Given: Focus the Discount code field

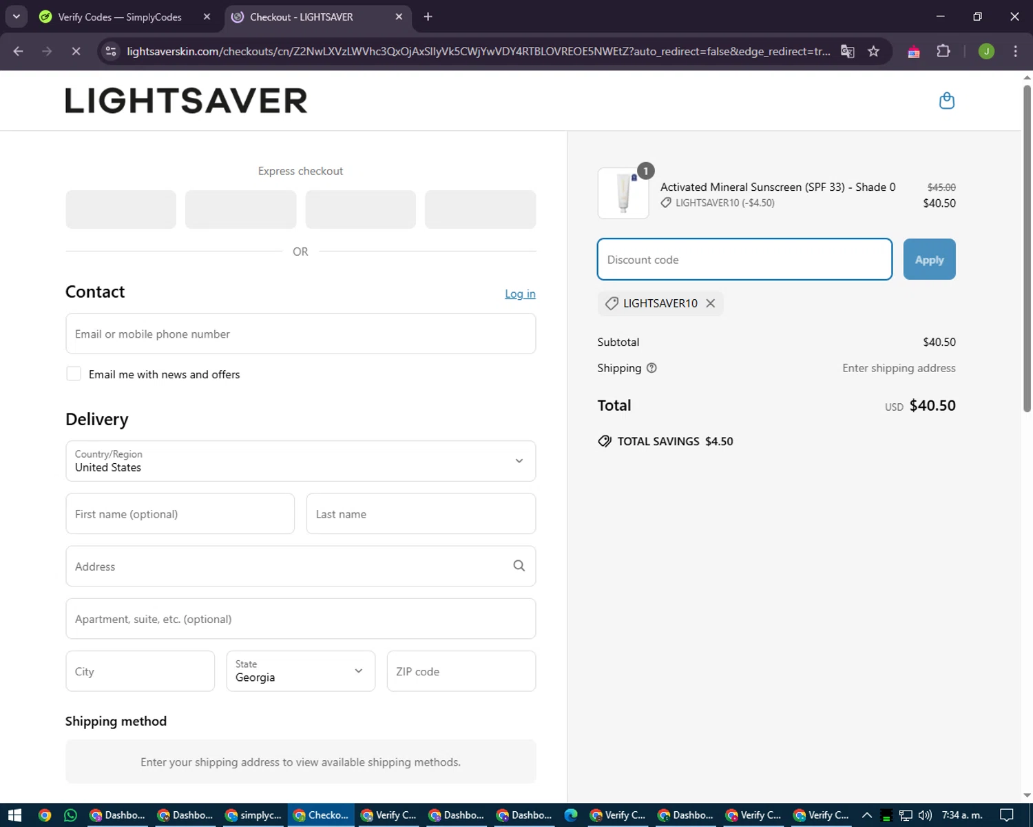Looking at the screenshot, I should (744, 259).
